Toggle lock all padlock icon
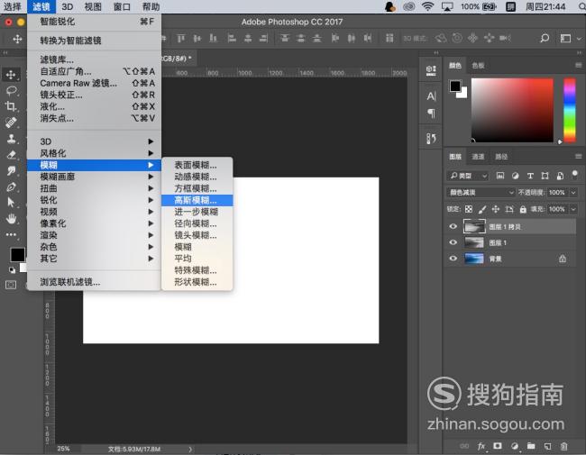Image resolution: width=586 pixels, height=455 pixels. [523, 209]
